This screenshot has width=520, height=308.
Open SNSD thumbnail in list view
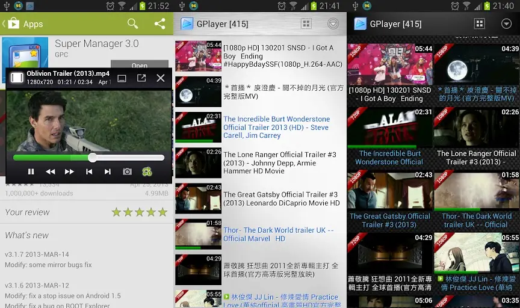(x=199, y=56)
